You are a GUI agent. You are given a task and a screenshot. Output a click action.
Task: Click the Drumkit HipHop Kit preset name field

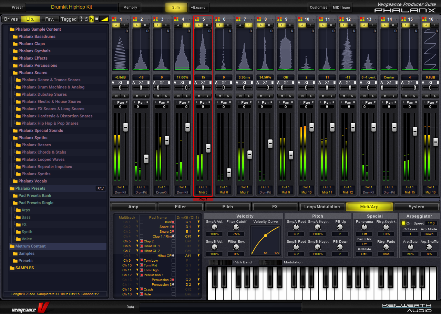(72, 7)
